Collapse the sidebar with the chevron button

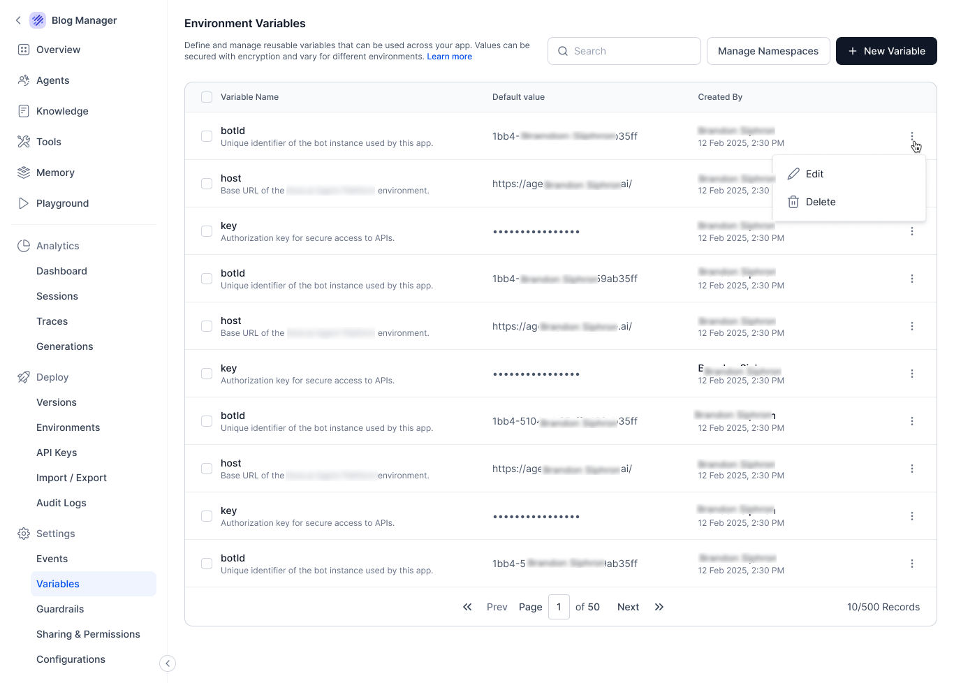[x=168, y=663]
